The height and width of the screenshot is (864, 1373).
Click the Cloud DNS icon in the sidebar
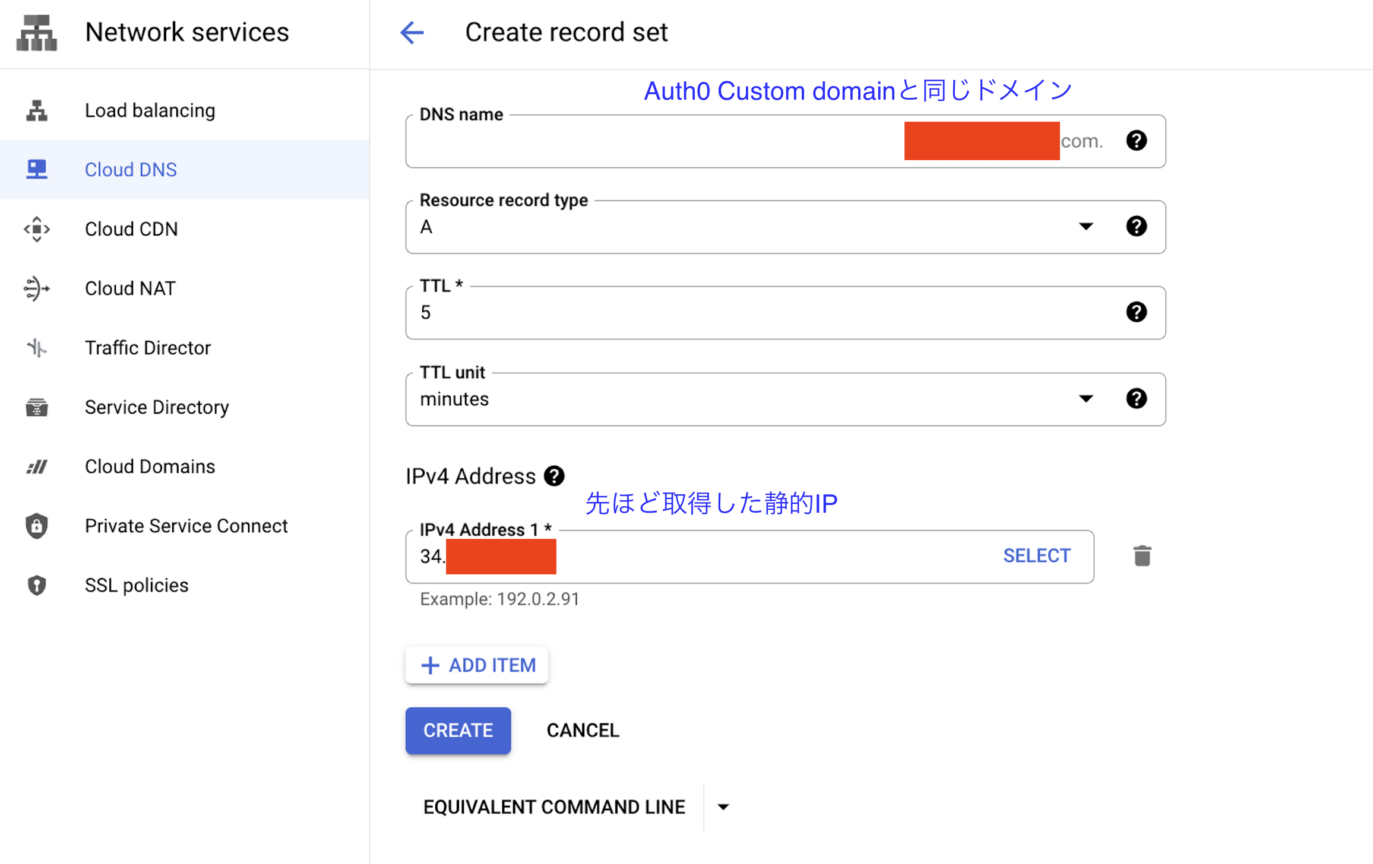click(x=37, y=170)
